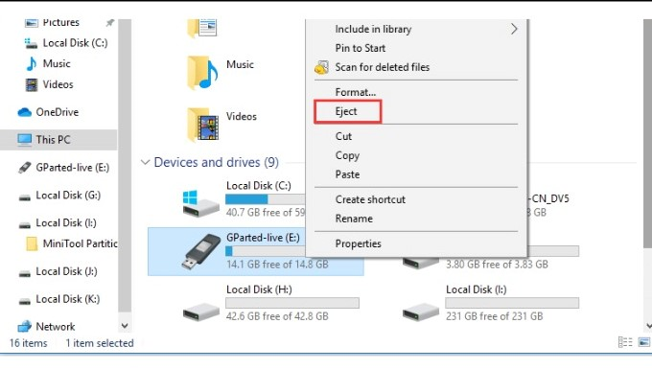Viewport: 652px width, 370px height.
Task: Open the Videos folder icon in main pane
Action: coord(202,125)
